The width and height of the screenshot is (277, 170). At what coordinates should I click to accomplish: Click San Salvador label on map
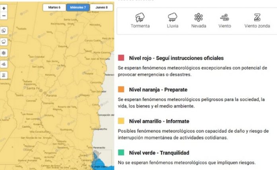99,91
